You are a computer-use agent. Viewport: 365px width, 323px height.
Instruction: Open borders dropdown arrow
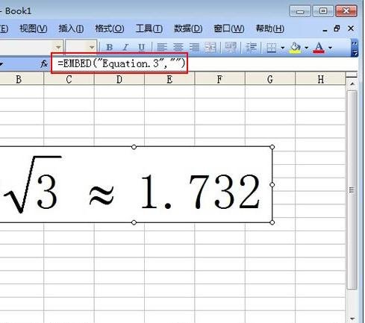[x=282, y=48]
